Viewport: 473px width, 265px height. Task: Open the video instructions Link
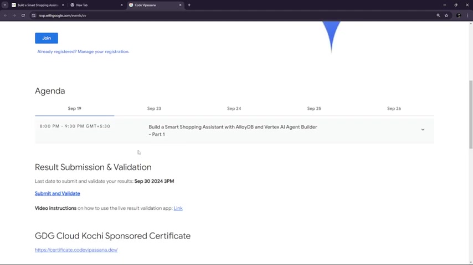point(178,208)
